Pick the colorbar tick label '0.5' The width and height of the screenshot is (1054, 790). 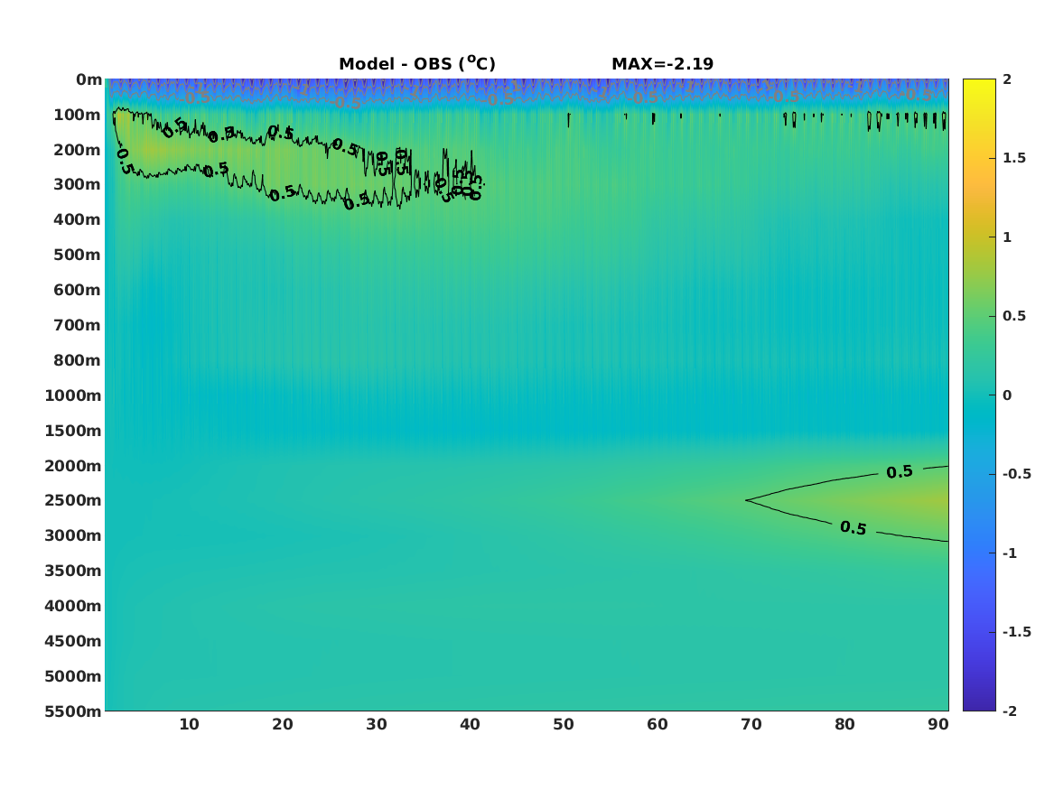pos(1014,316)
